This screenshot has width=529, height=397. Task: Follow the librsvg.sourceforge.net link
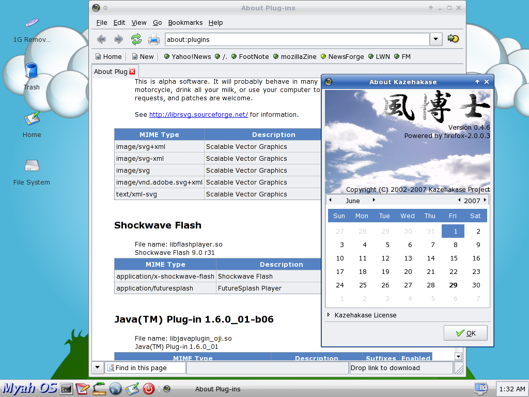pyautogui.click(x=198, y=114)
